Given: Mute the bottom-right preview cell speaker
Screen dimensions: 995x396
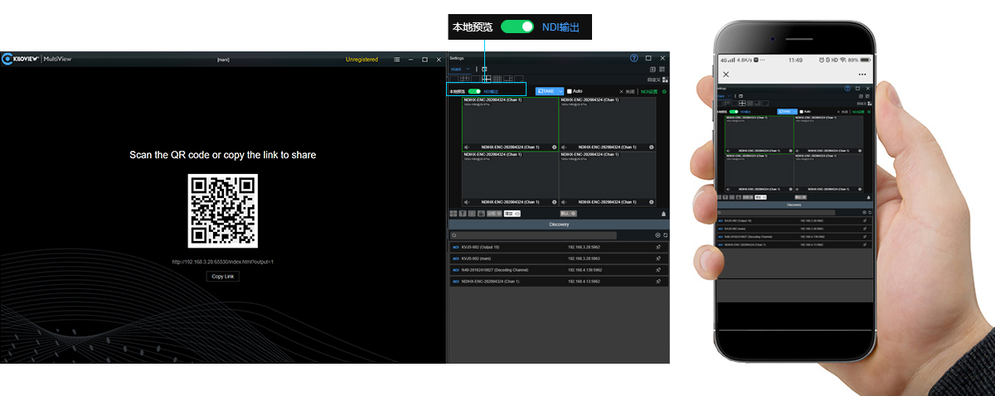Looking at the screenshot, I should pos(564,202).
